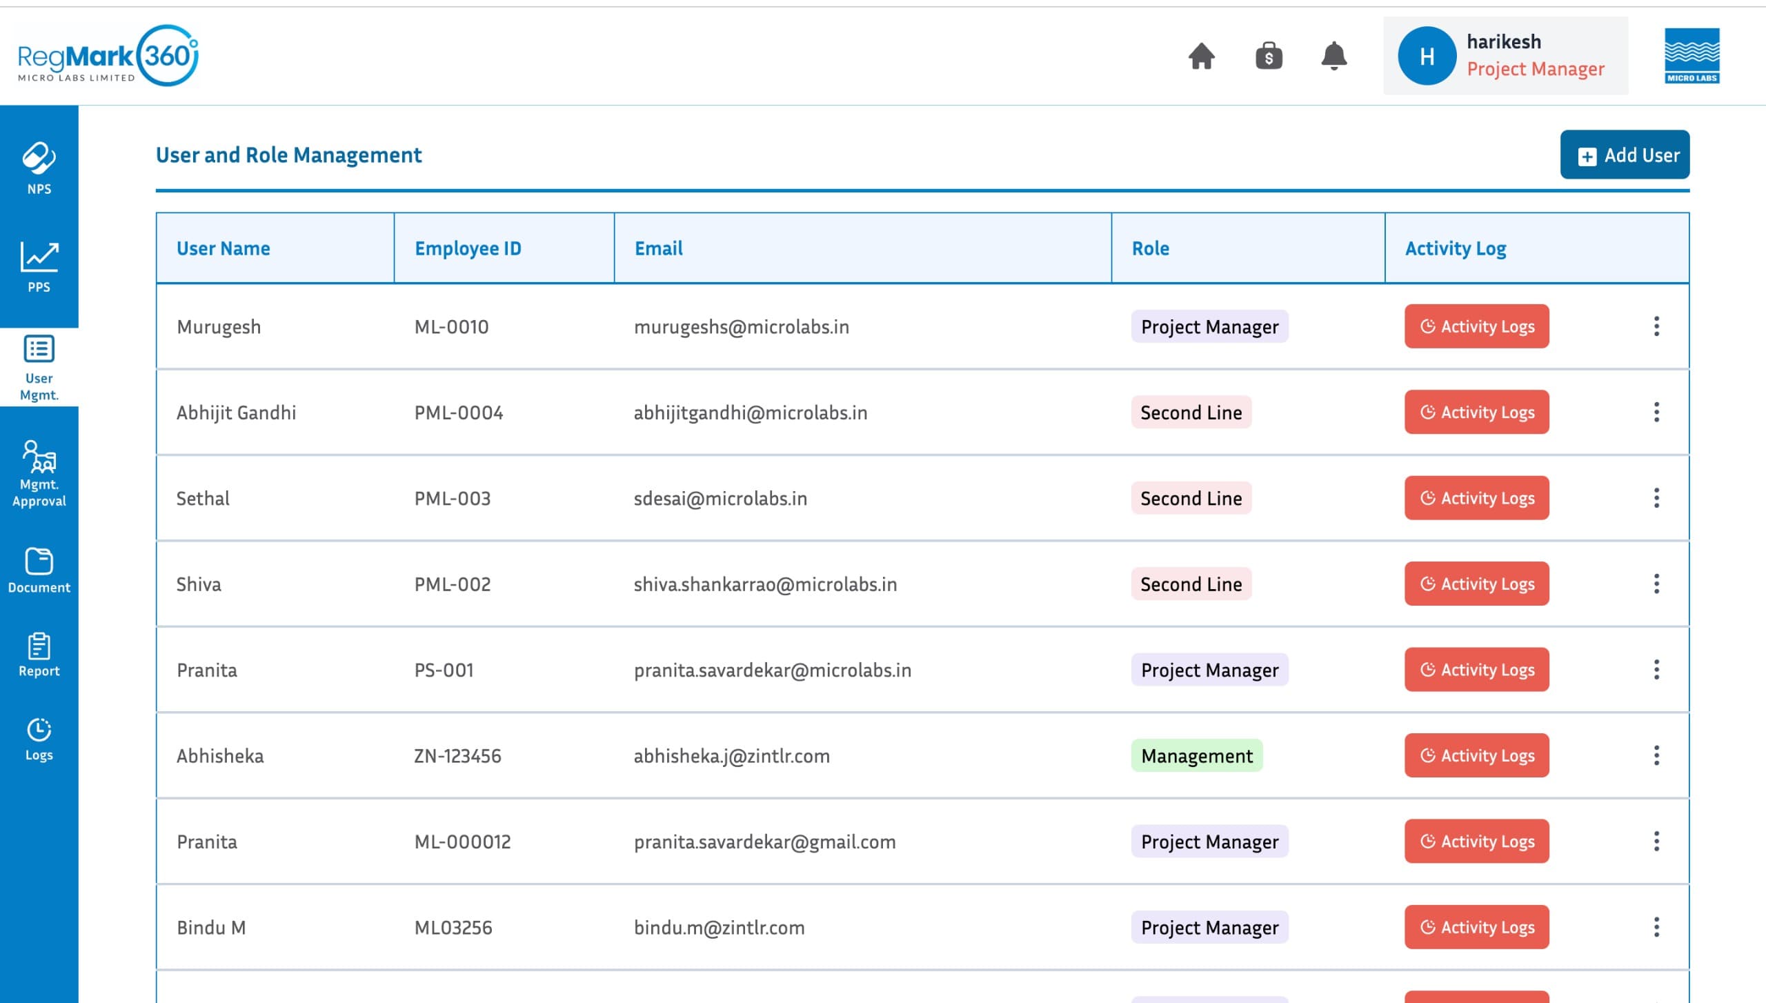This screenshot has height=1003, width=1766.
Task: Open three-dot menu for Shiva
Action: click(x=1656, y=584)
